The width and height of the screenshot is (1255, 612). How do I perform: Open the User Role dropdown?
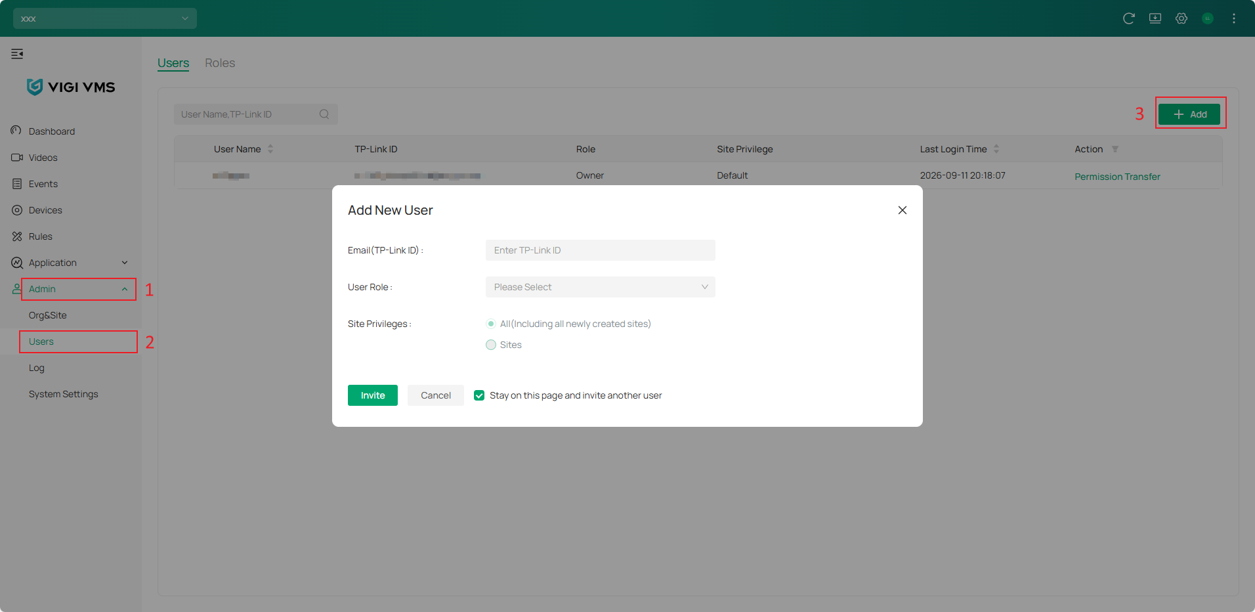tap(601, 287)
